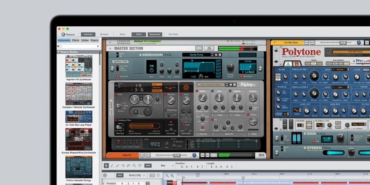Screen dimensions: 370x185
Task: Open the Players tab
Action: click(94, 41)
